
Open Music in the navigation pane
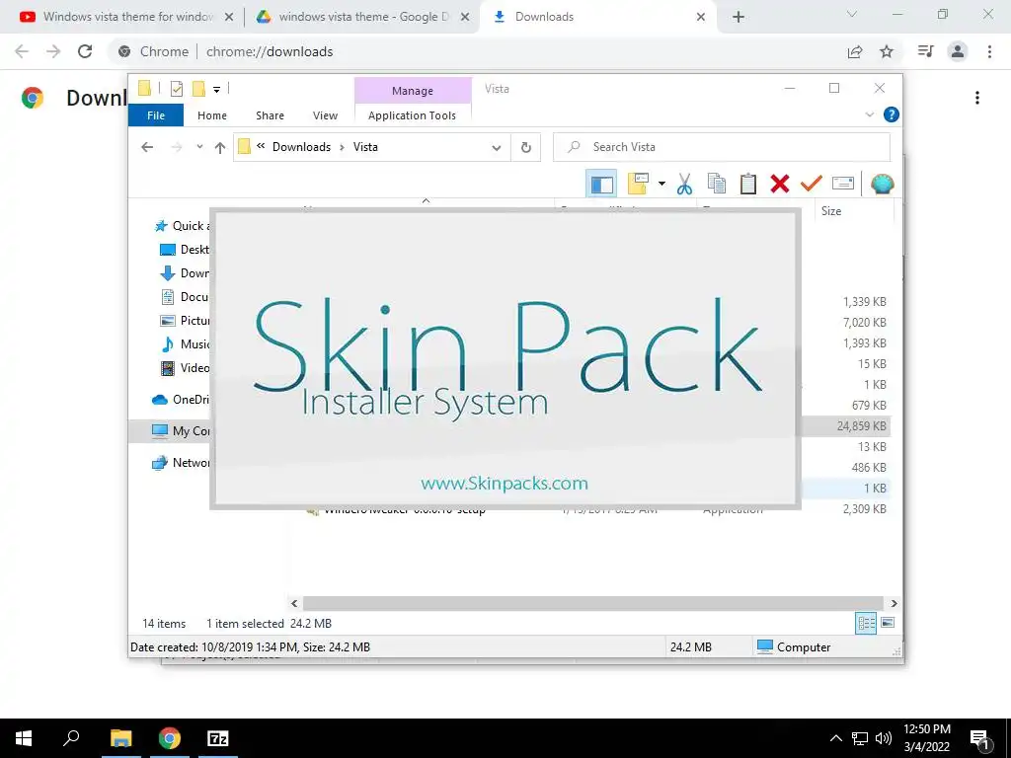[x=184, y=344]
